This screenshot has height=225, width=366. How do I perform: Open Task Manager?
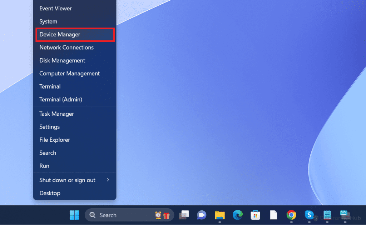click(x=56, y=114)
